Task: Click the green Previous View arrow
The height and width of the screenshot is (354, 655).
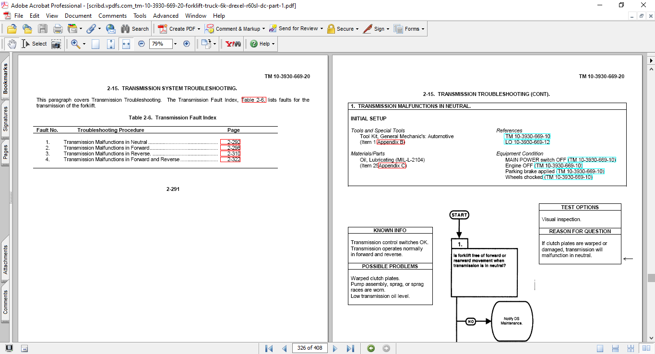Action: [371, 348]
